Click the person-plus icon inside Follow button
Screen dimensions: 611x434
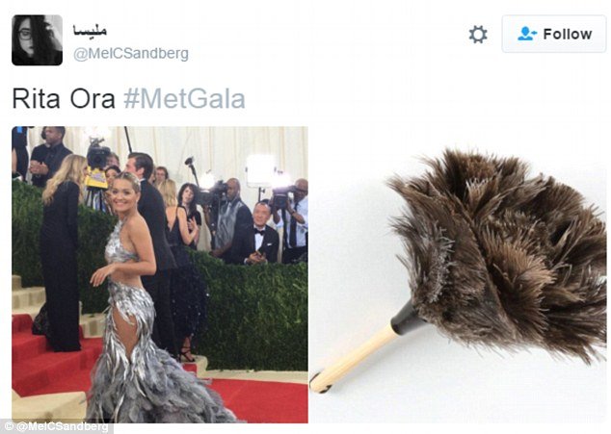527,34
